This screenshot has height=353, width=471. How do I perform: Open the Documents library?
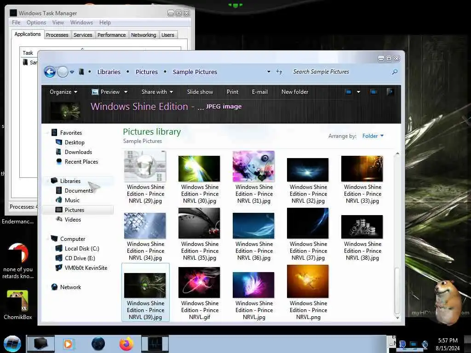pyautogui.click(x=79, y=191)
